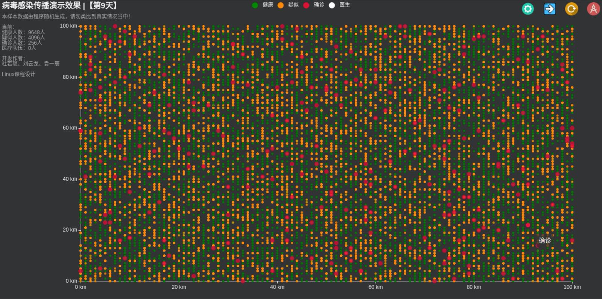Click the 20 km label on the vertical axis

70,230
